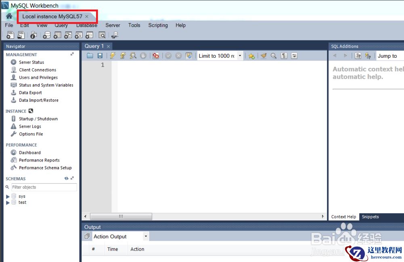Open the Limit to 1000 rows dropdown
The height and width of the screenshot is (262, 404).
pos(240,56)
